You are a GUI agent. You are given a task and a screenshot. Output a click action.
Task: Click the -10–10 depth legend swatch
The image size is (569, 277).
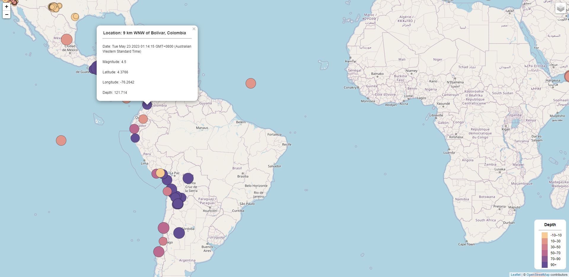545,235
